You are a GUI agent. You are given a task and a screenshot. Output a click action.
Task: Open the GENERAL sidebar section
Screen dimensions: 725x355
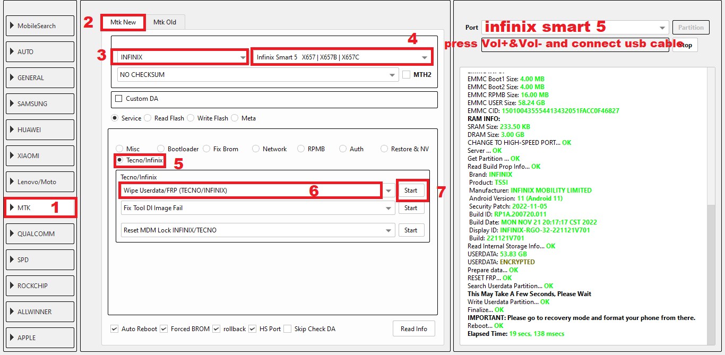point(40,78)
